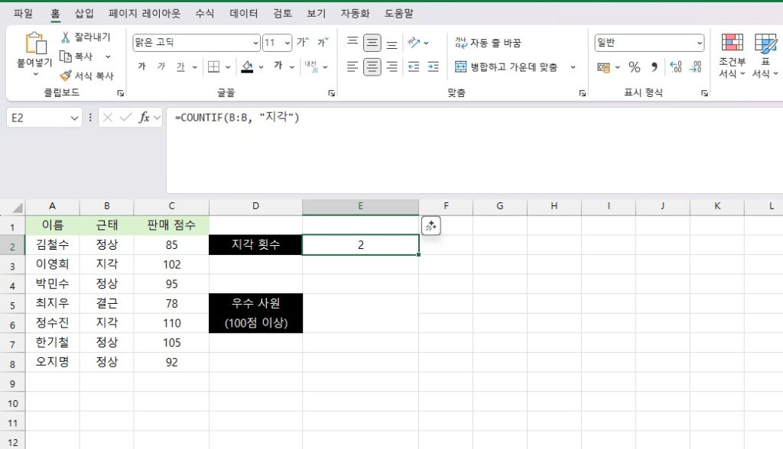The width and height of the screenshot is (783, 449).
Task: Click the insert function fx icon
Action: pyautogui.click(x=145, y=118)
